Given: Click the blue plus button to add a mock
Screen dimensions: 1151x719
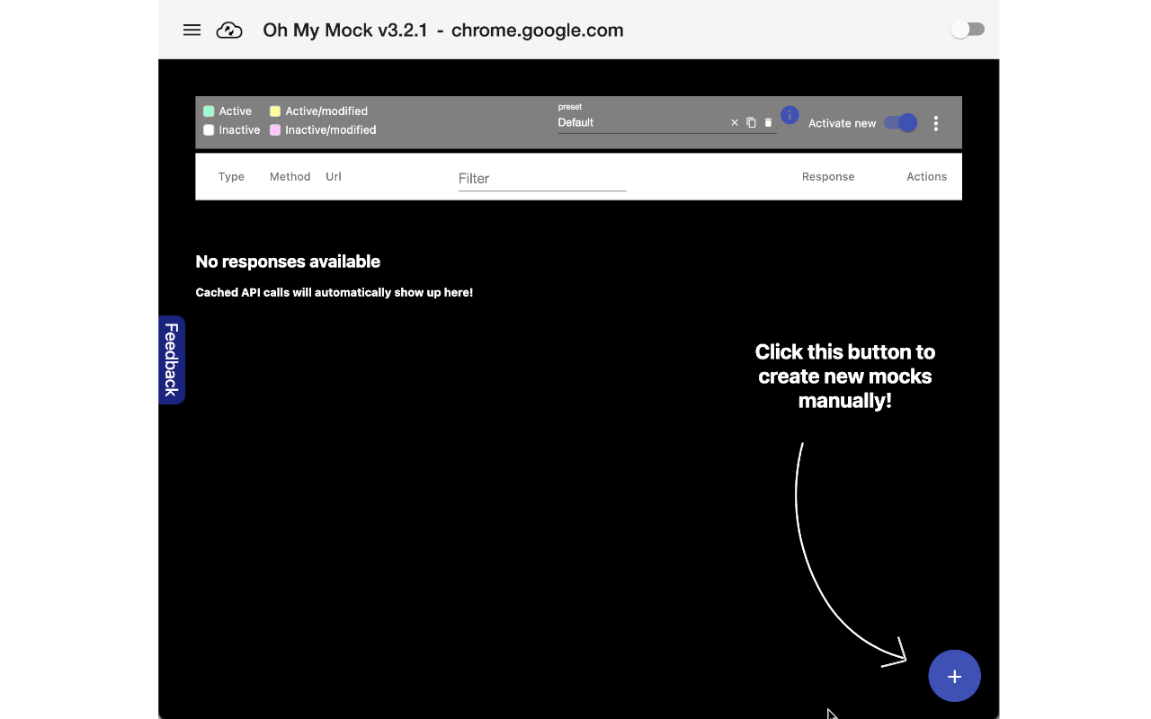Looking at the screenshot, I should pyautogui.click(x=954, y=676).
